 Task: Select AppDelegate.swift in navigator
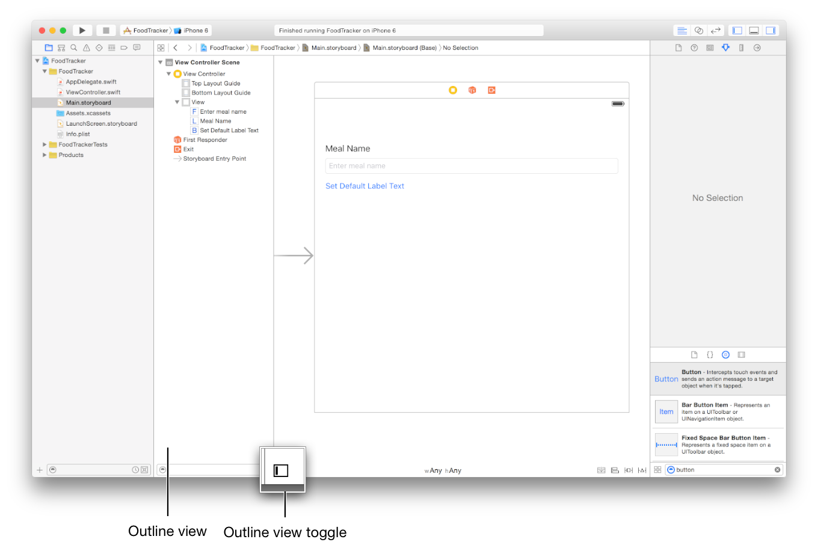91,82
